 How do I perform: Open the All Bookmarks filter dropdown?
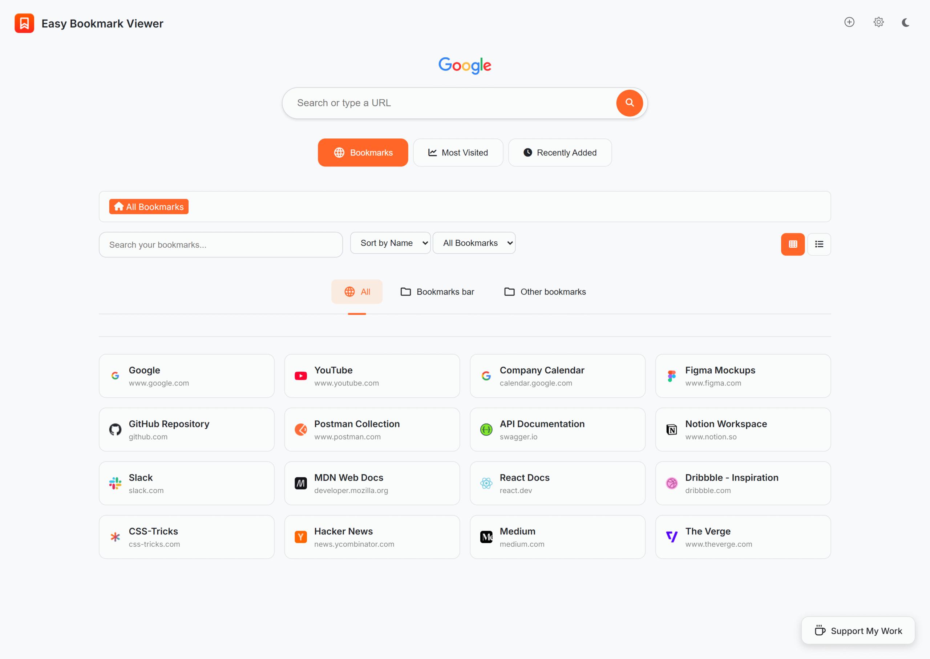474,243
